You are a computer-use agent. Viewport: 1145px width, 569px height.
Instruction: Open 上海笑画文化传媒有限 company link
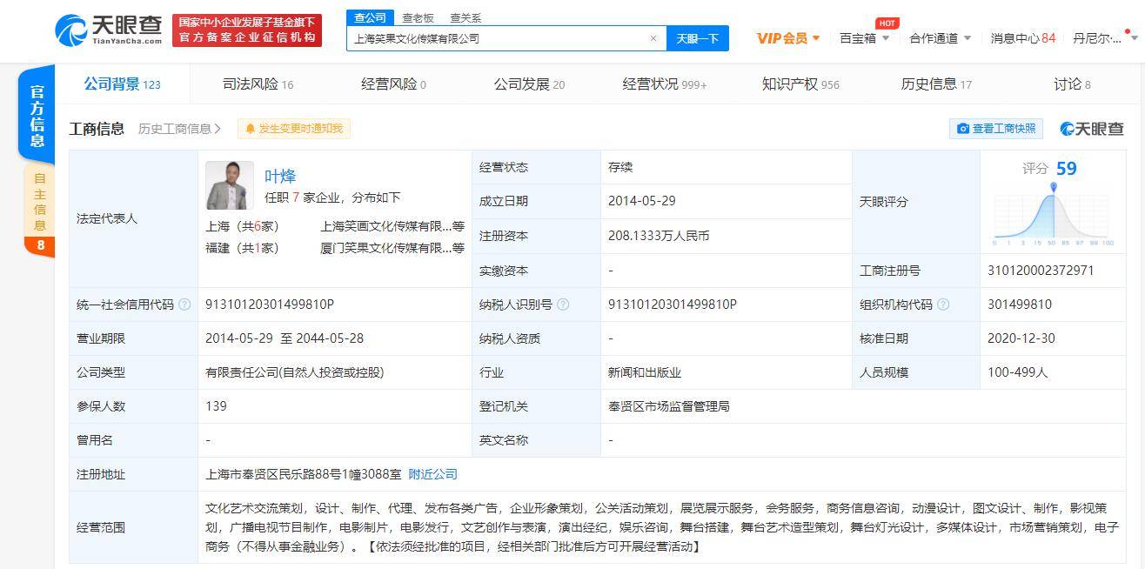tap(385, 226)
